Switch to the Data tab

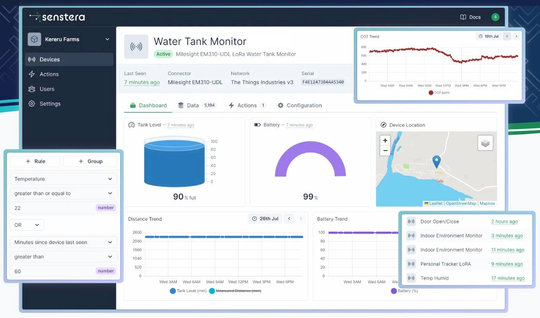(193, 106)
